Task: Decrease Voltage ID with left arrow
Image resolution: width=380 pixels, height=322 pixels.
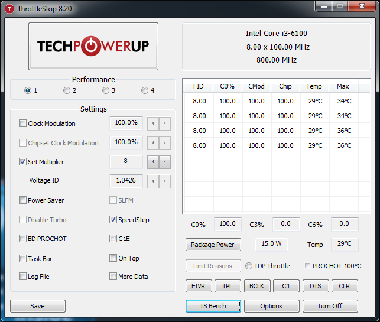Action: click(x=153, y=181)
